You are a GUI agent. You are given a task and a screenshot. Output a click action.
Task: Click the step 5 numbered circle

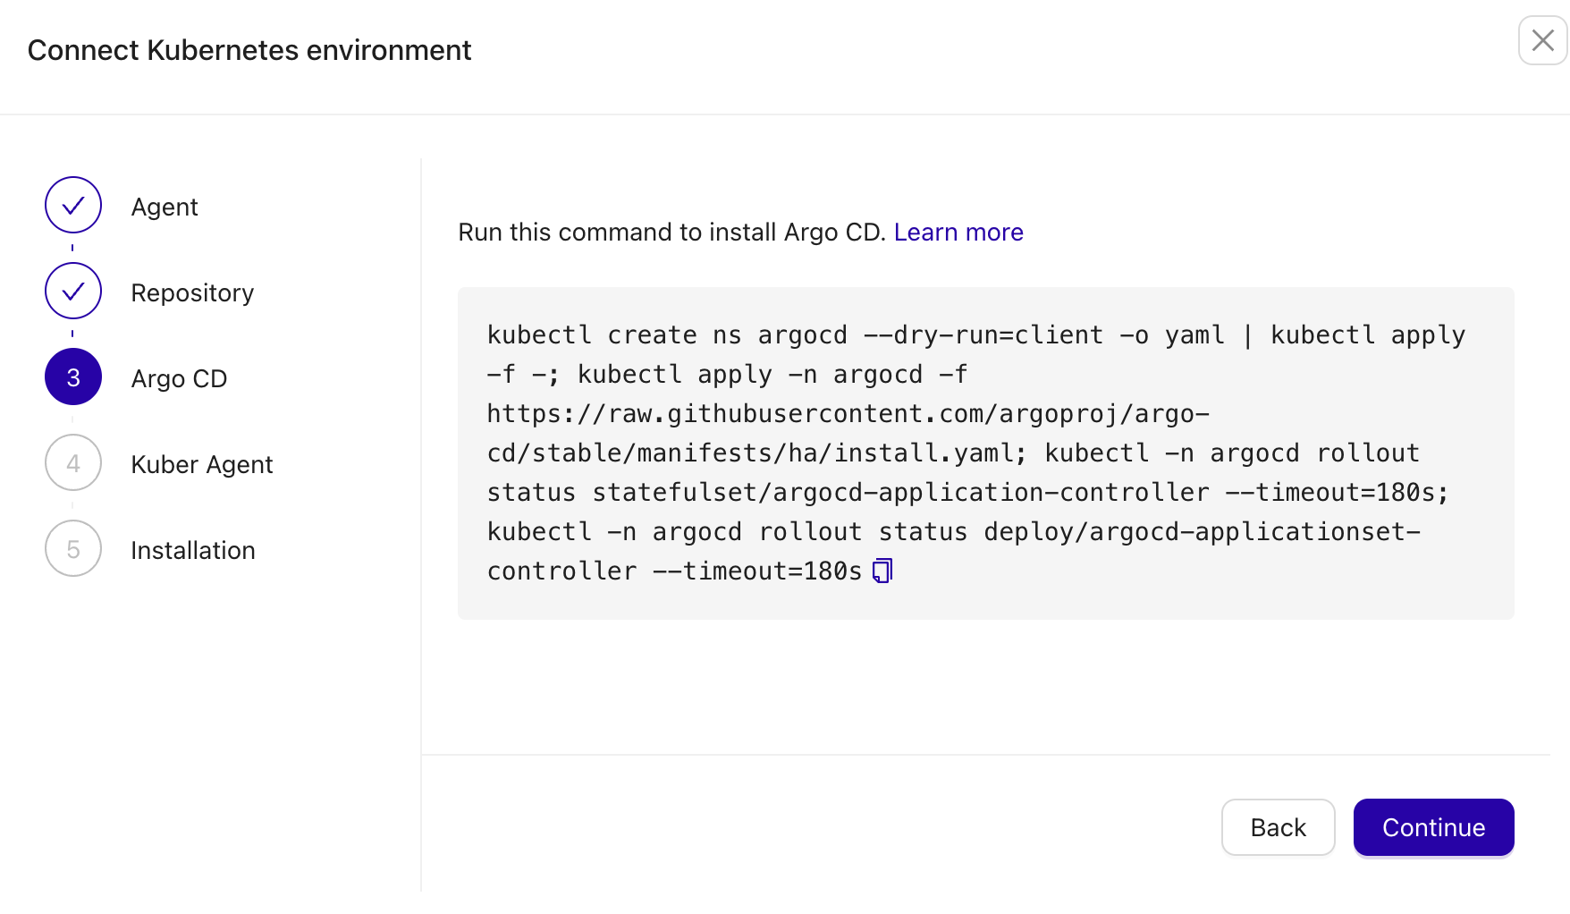(x=72, y=548)
